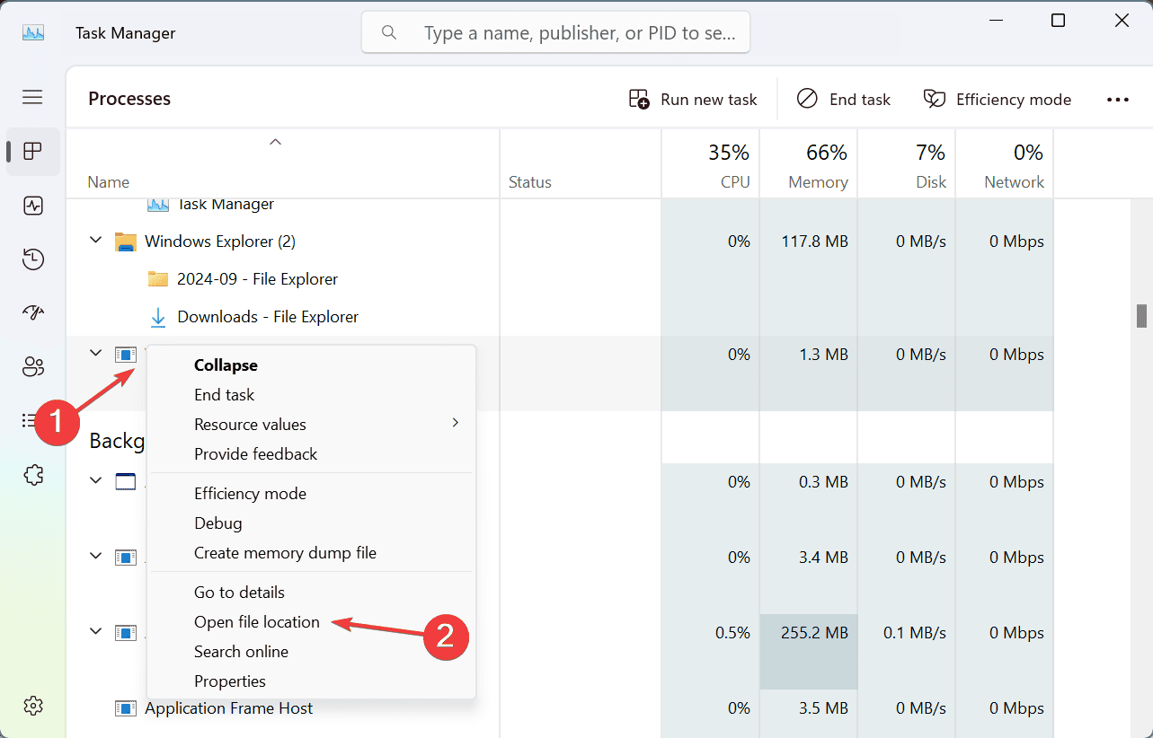Open Resource values submenu
This screenshot has width=1153, height=738.
pos(311,425)
